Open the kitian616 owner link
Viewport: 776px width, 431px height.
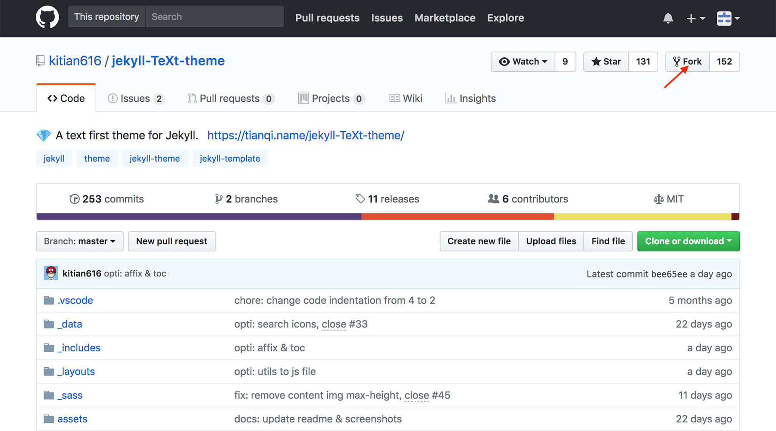75,61
